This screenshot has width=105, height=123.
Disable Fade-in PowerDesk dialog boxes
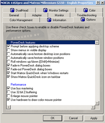pos(9,65)
